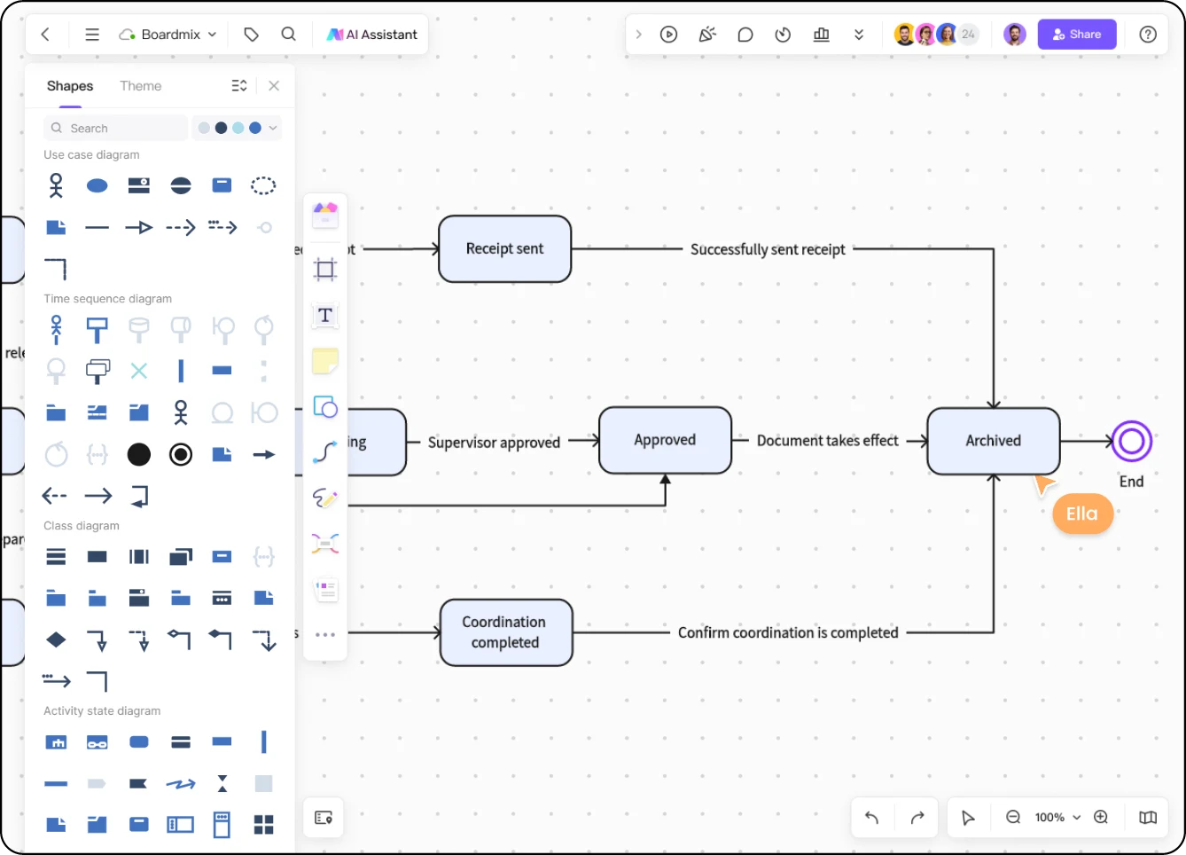Screen dimensions: 1186x855
Task: Show the 24 more collaborators badge
Action: [x=969, y=35]
